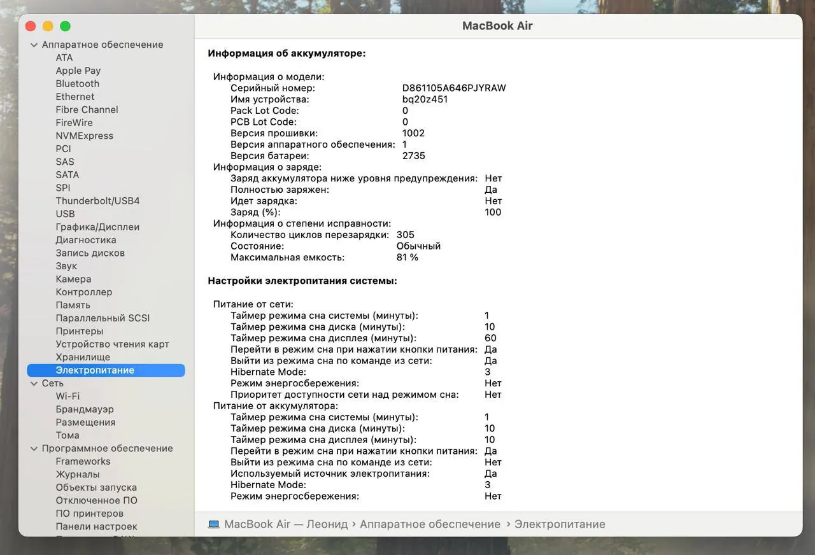Click the Полностью заряжен label
Viewport: 815px width, 555px height.
tap(280, 190)
